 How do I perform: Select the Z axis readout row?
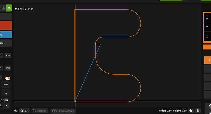tap(207, 36)
